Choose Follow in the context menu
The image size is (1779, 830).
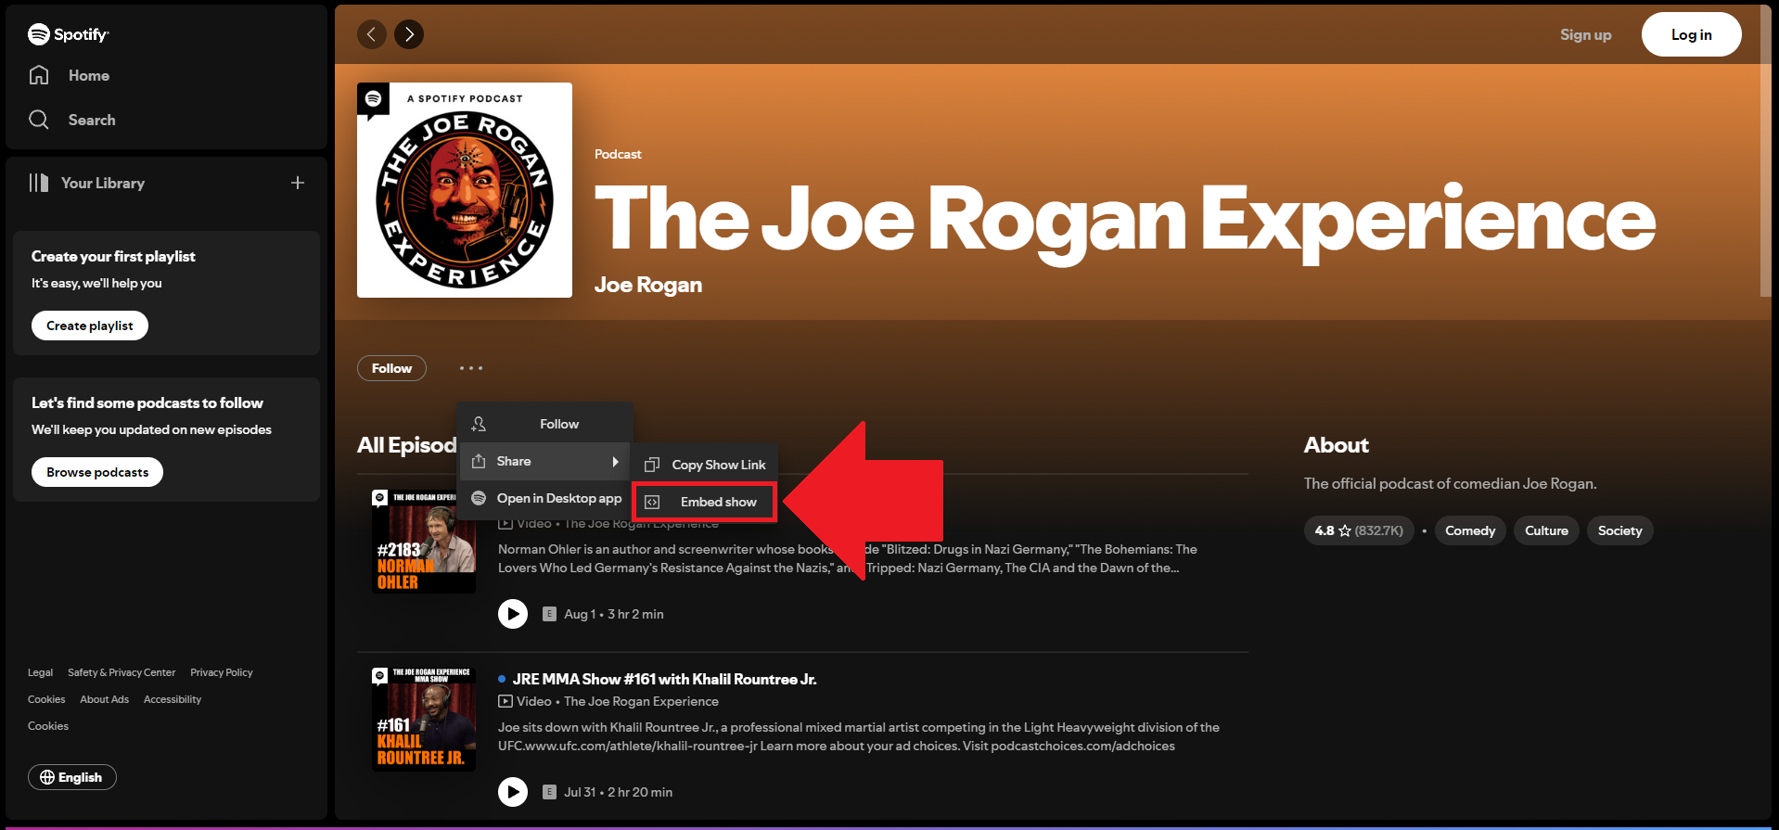544,424
